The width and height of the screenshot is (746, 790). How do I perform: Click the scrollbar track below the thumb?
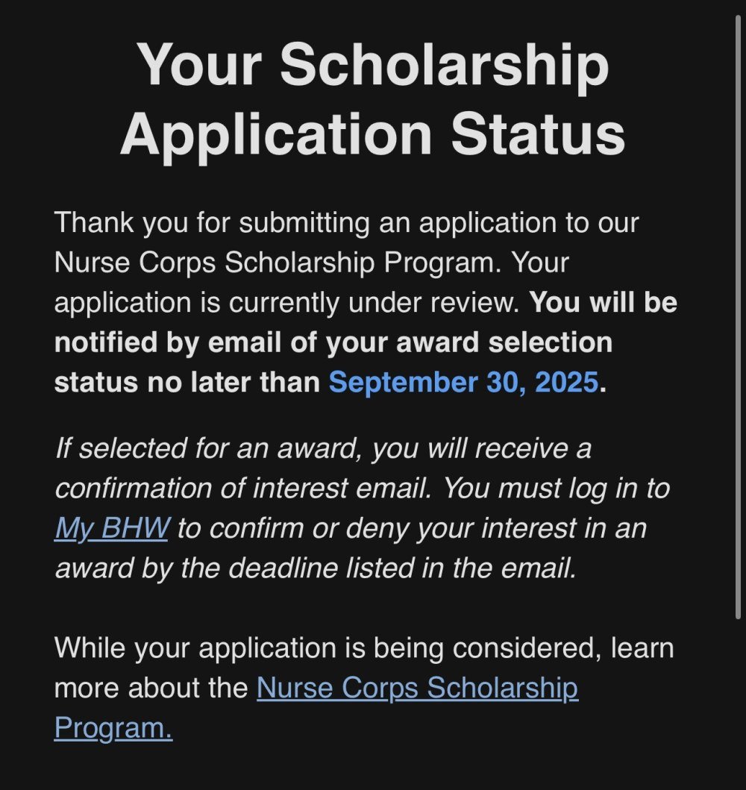click(738, 703)
